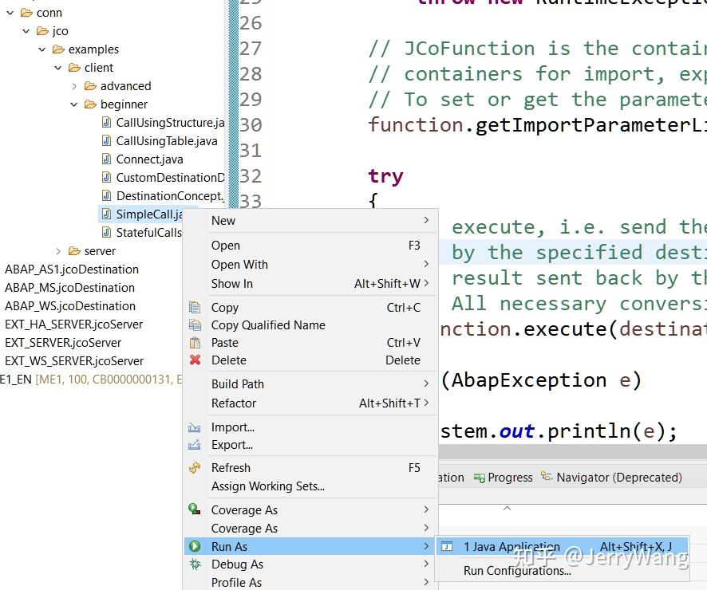
Task: Click the Copy icon in the context menu
Action: coord(196,307)
